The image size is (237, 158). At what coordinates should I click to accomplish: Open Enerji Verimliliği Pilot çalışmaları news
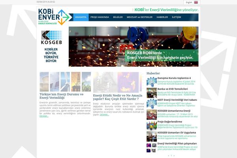(x=177, y=143)
